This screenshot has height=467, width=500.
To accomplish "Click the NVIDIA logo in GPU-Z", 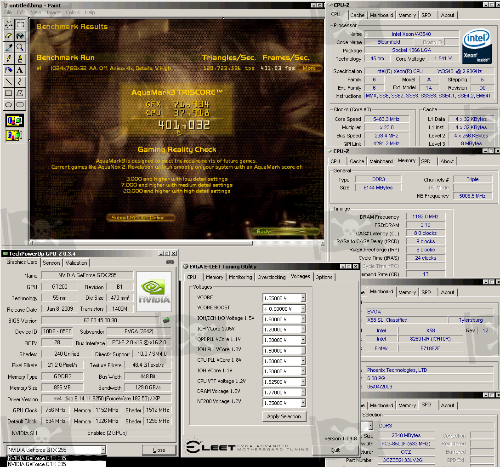I will click(x=154, y=291).
